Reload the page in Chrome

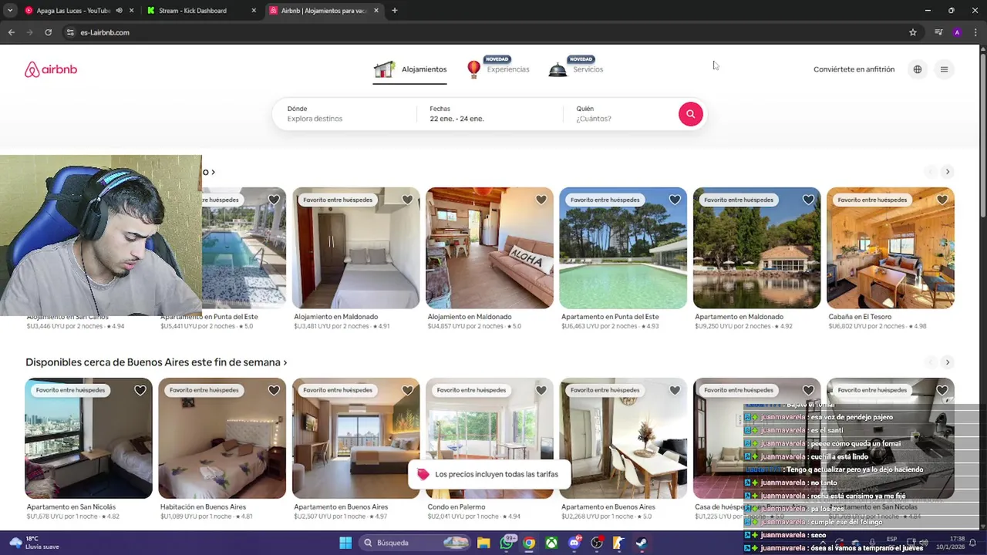click(x=48, y=32)
